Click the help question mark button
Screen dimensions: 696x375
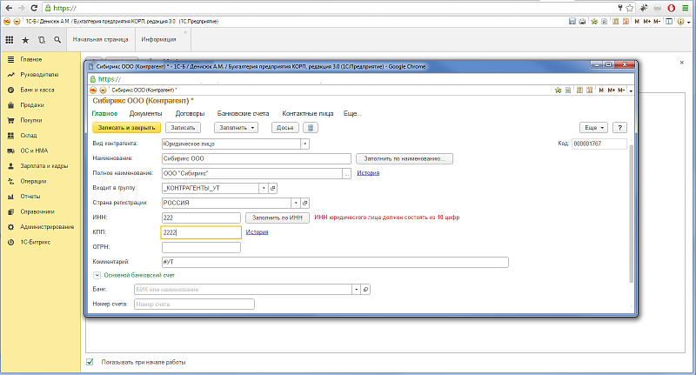pyautogui.click(x=619, y=128)
